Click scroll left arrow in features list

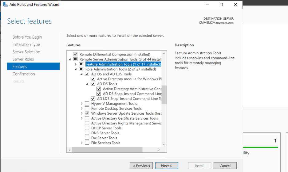coord(69,150)
